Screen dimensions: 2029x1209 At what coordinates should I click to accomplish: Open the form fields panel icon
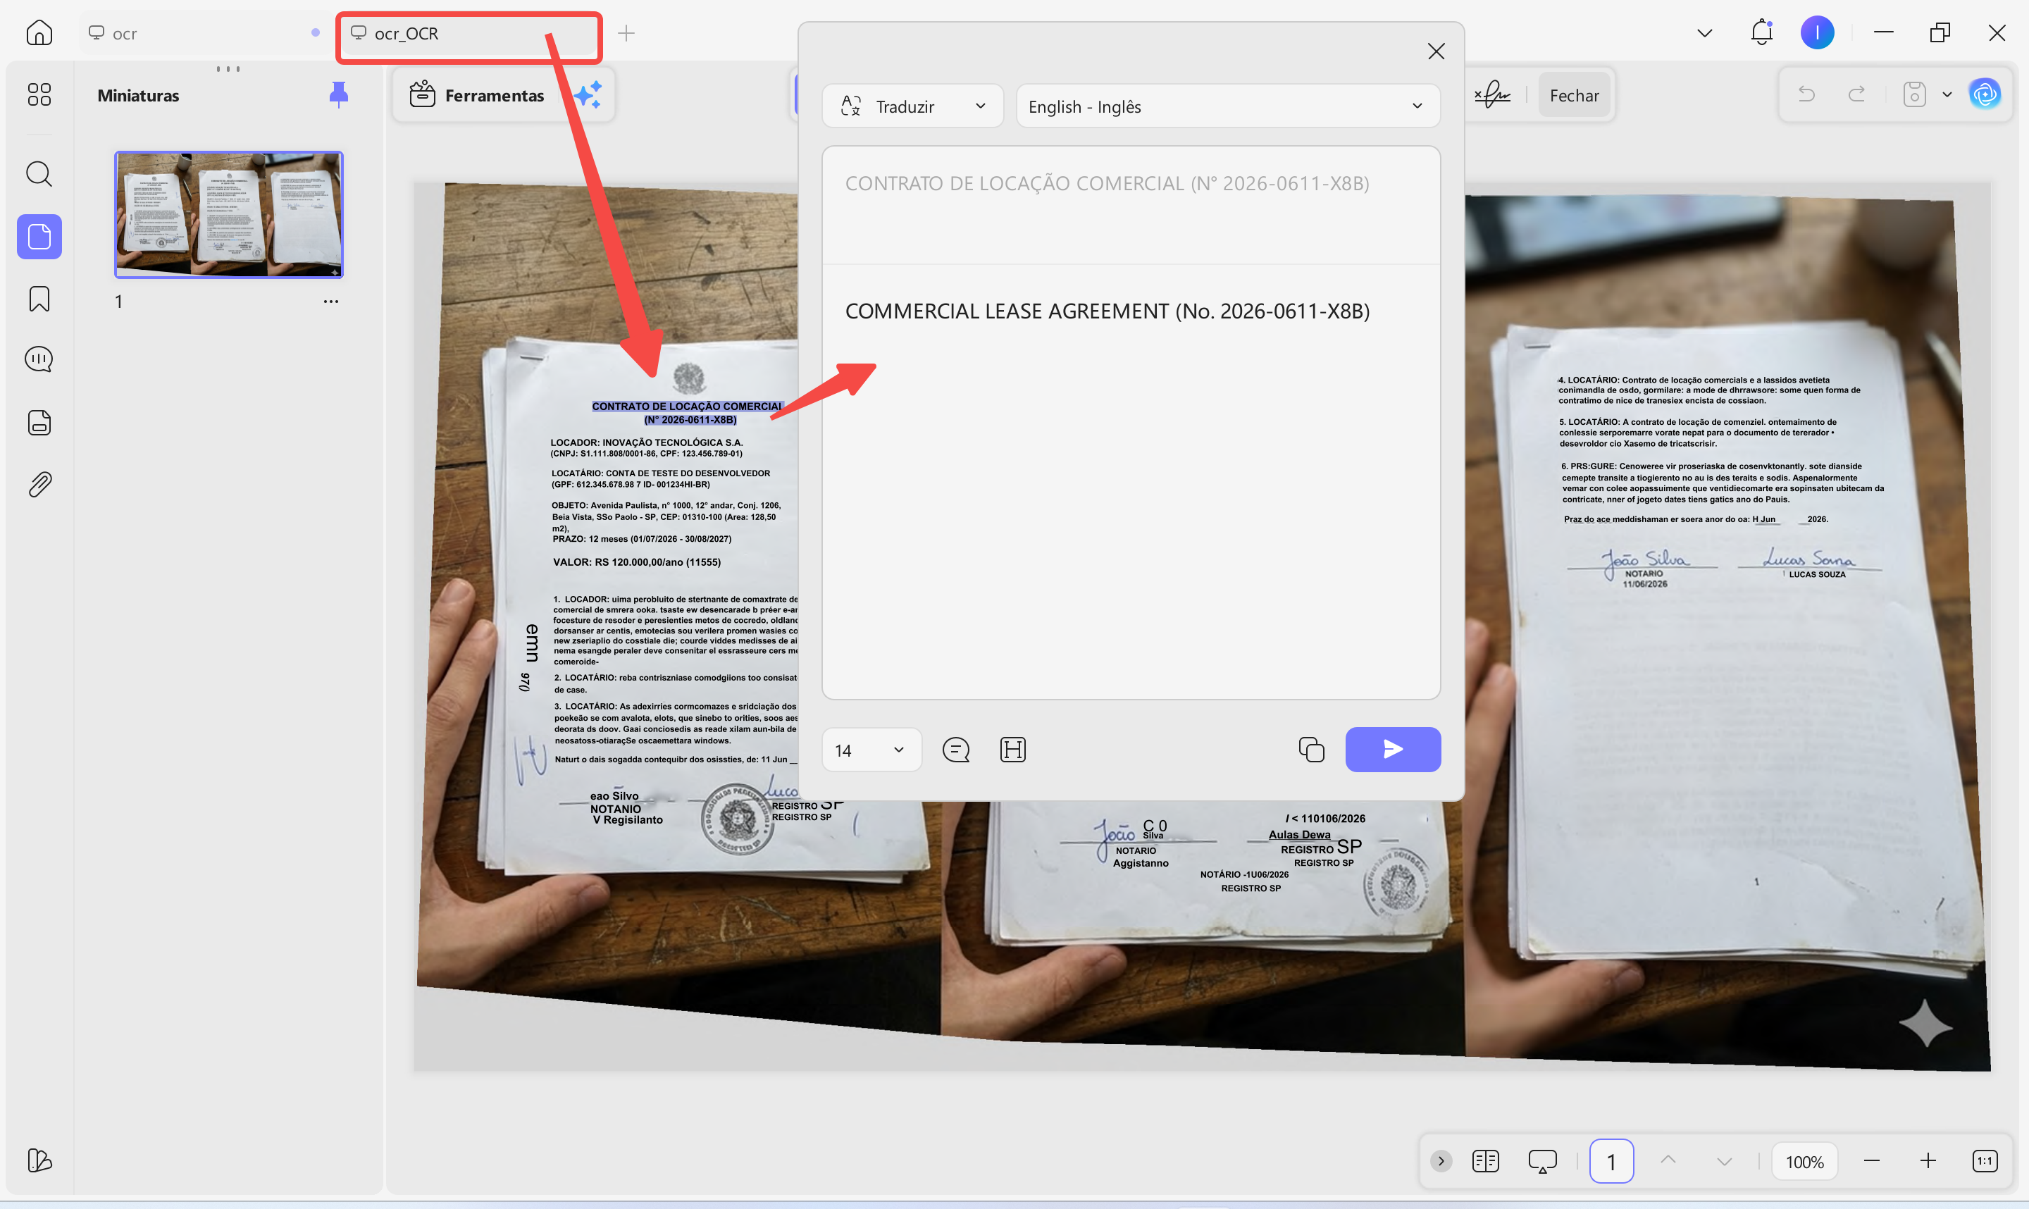coord(39,422)
